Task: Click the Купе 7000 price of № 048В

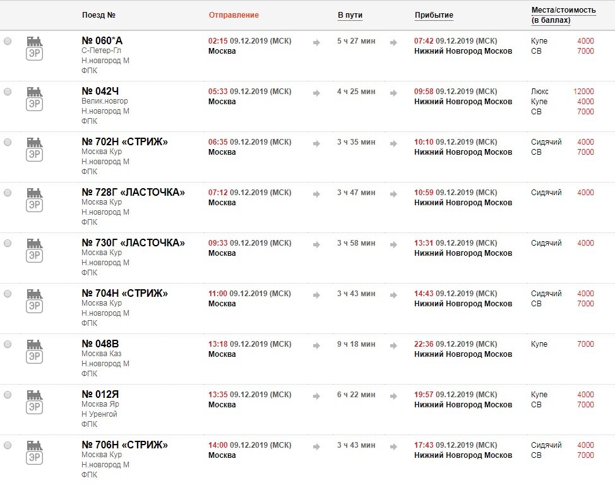Action: click(585, 344)
